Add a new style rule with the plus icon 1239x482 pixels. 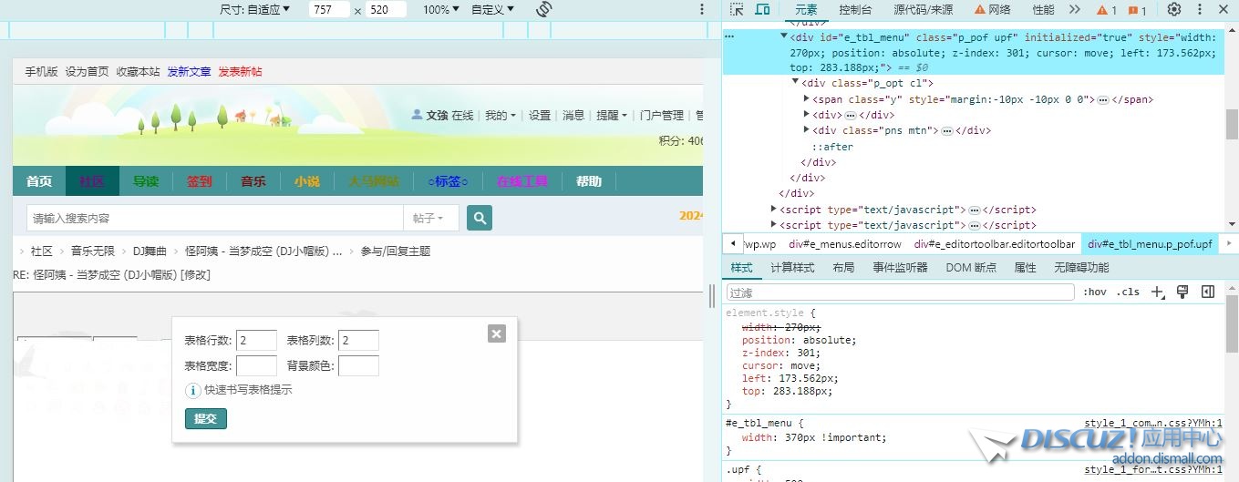tap(1158, 292)
